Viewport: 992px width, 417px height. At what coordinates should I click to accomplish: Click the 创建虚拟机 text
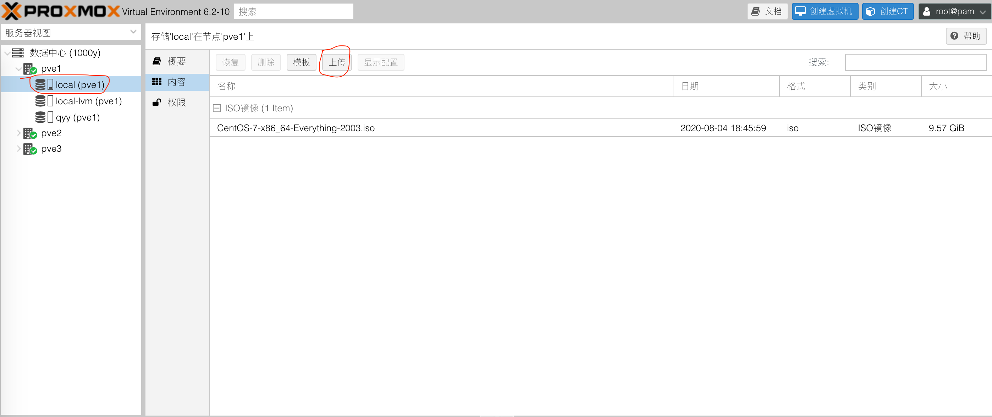tap(831, 12)
